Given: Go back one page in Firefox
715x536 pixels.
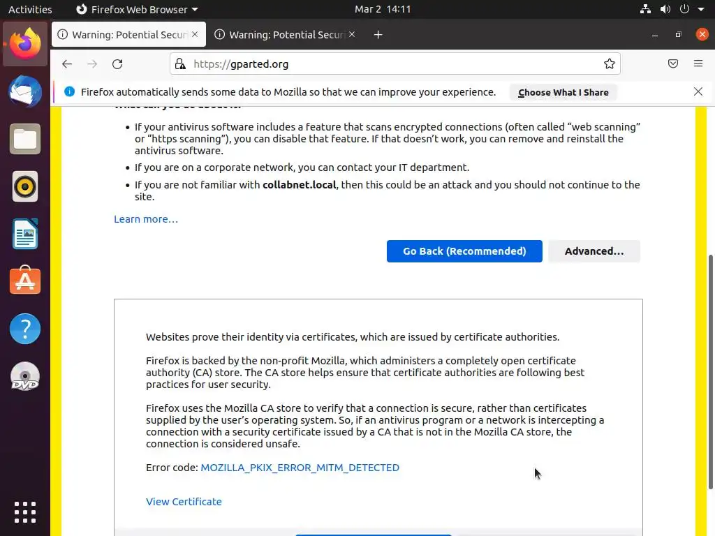Looking at the screenshot, I should click(x=67, y=64).
